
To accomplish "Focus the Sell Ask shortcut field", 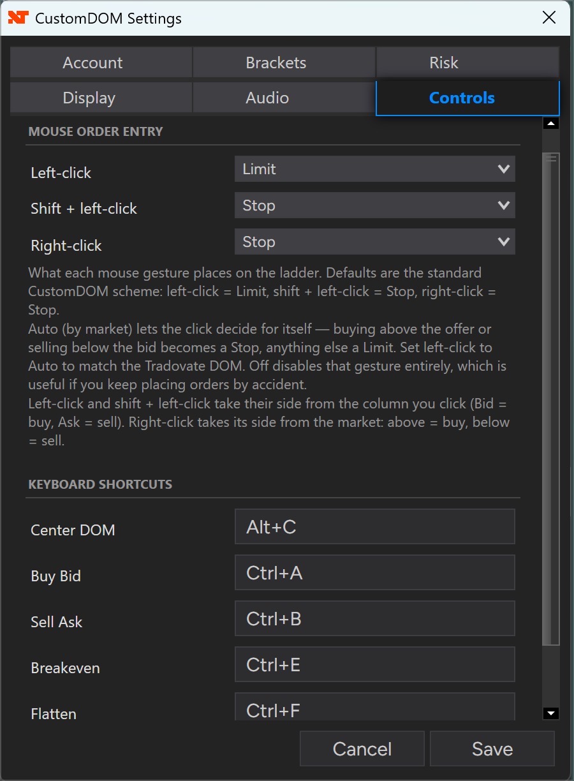I will 375,618.
